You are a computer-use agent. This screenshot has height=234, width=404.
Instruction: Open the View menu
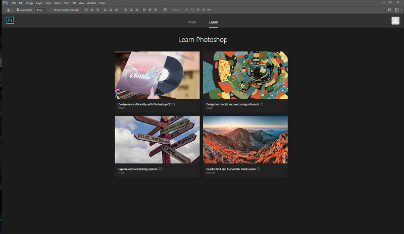pos(81,3)
